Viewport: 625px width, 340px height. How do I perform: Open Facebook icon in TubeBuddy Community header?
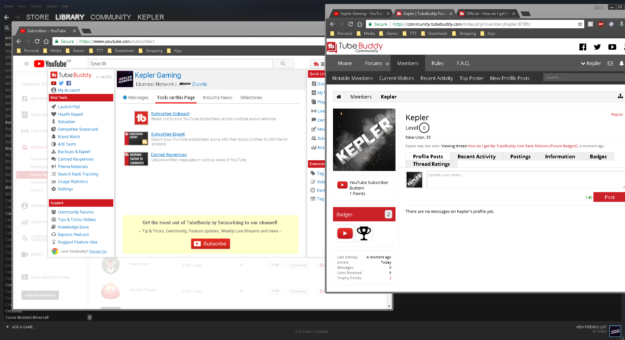point(583,47)
